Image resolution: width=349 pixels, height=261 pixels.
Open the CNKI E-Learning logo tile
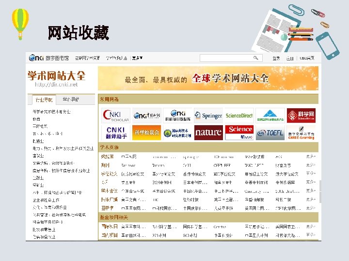(301, 133)
